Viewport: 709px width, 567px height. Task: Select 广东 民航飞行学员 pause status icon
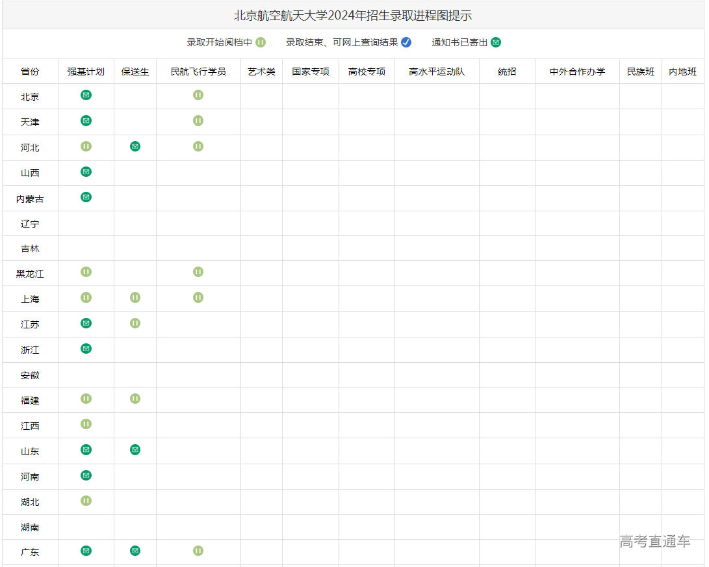click(x=198, y=551)
